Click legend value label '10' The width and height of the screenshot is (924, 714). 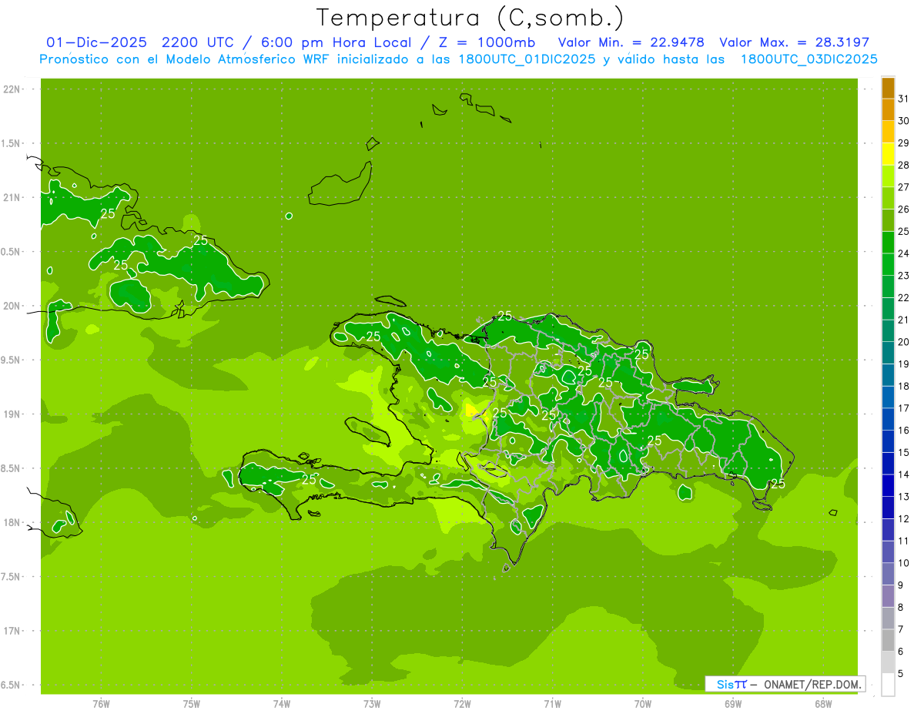point(904,563)
